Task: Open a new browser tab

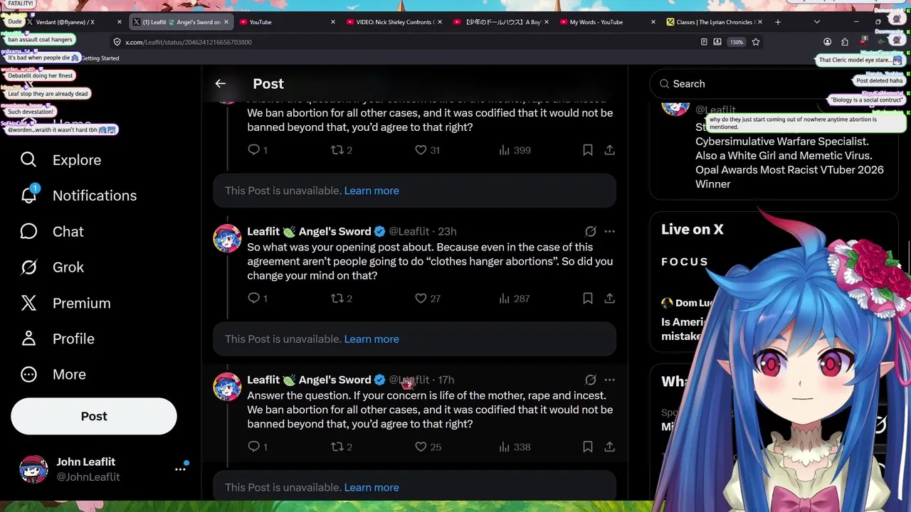Action: pyautogui.click(x=778, y=22)
